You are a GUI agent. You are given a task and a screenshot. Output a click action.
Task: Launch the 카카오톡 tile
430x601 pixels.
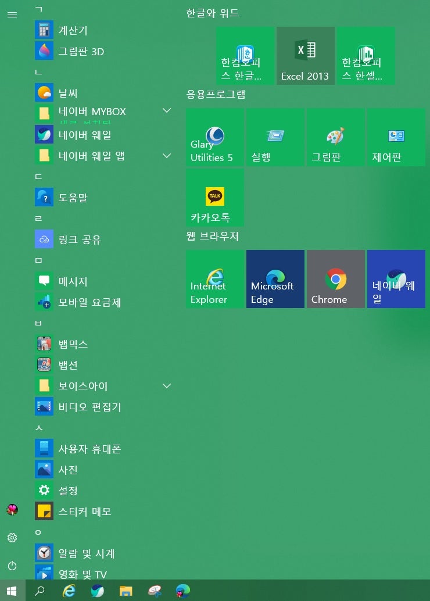pyautogui.click(x=215, y=198)
